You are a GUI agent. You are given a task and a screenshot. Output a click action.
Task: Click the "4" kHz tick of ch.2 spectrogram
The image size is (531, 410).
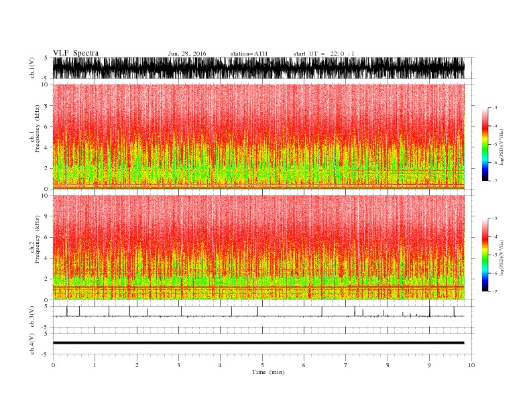[x=46, y=258]
